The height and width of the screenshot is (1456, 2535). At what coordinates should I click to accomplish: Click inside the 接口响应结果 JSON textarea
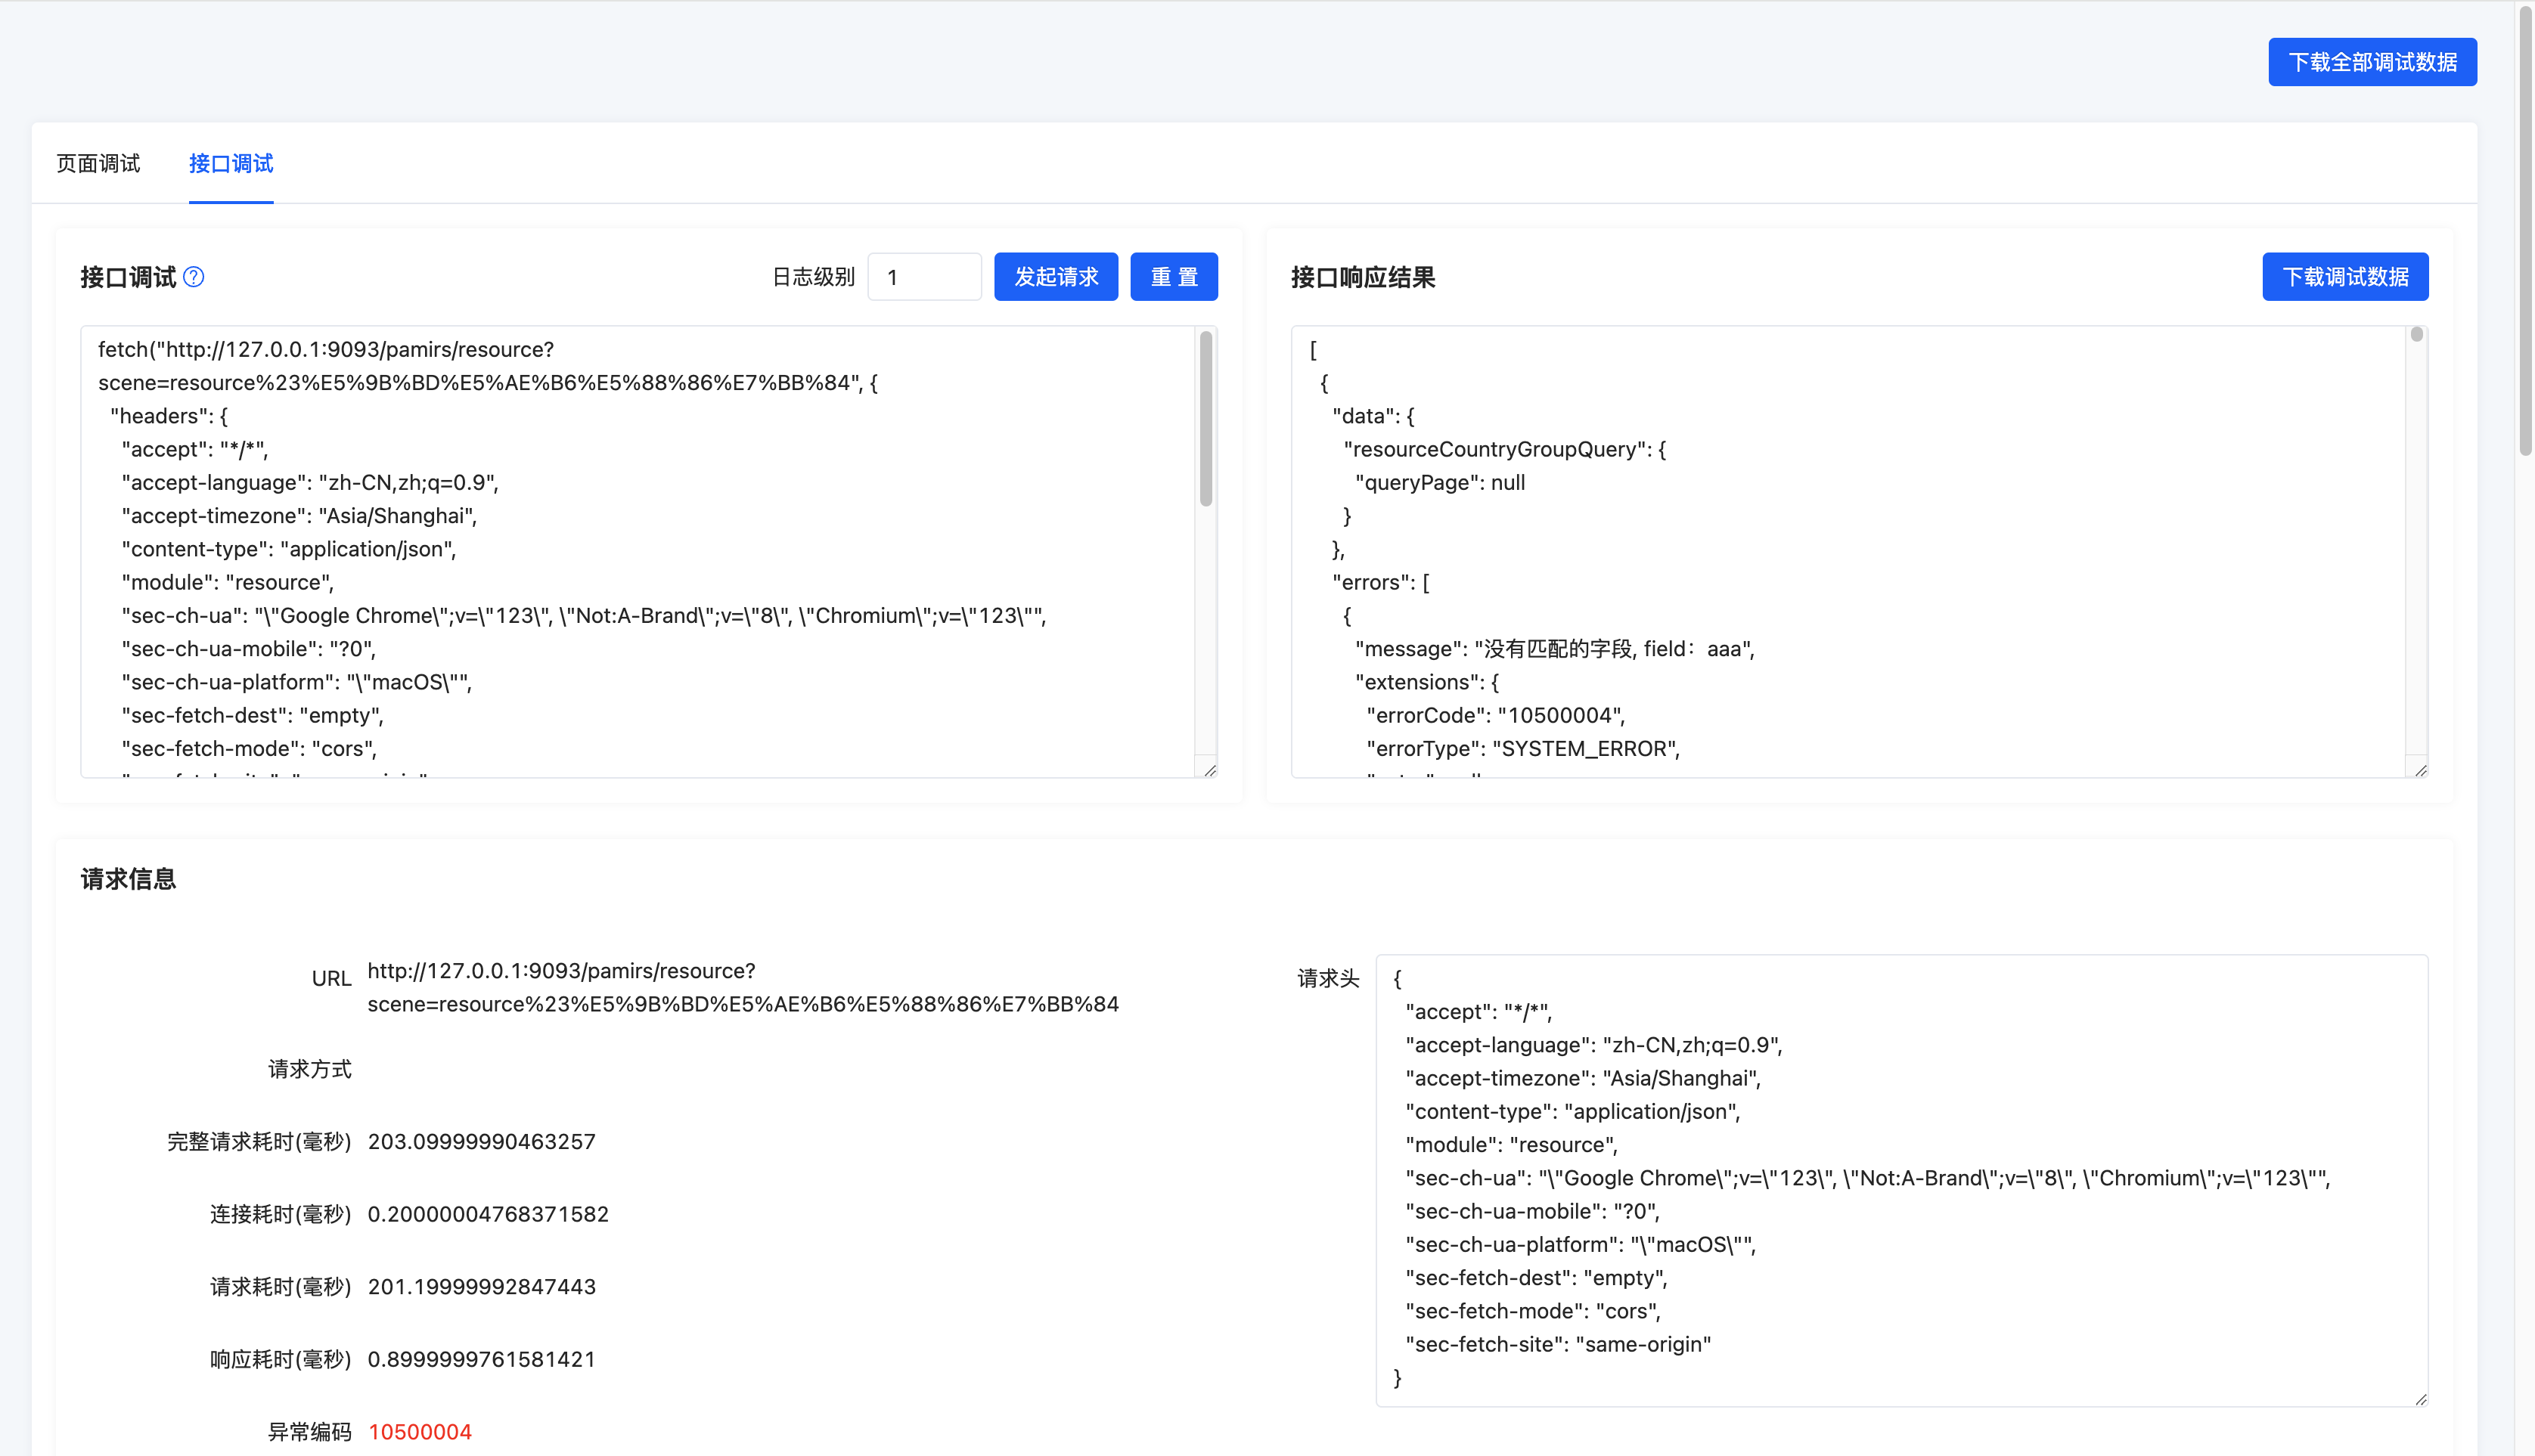click(x=1851, y=550)
